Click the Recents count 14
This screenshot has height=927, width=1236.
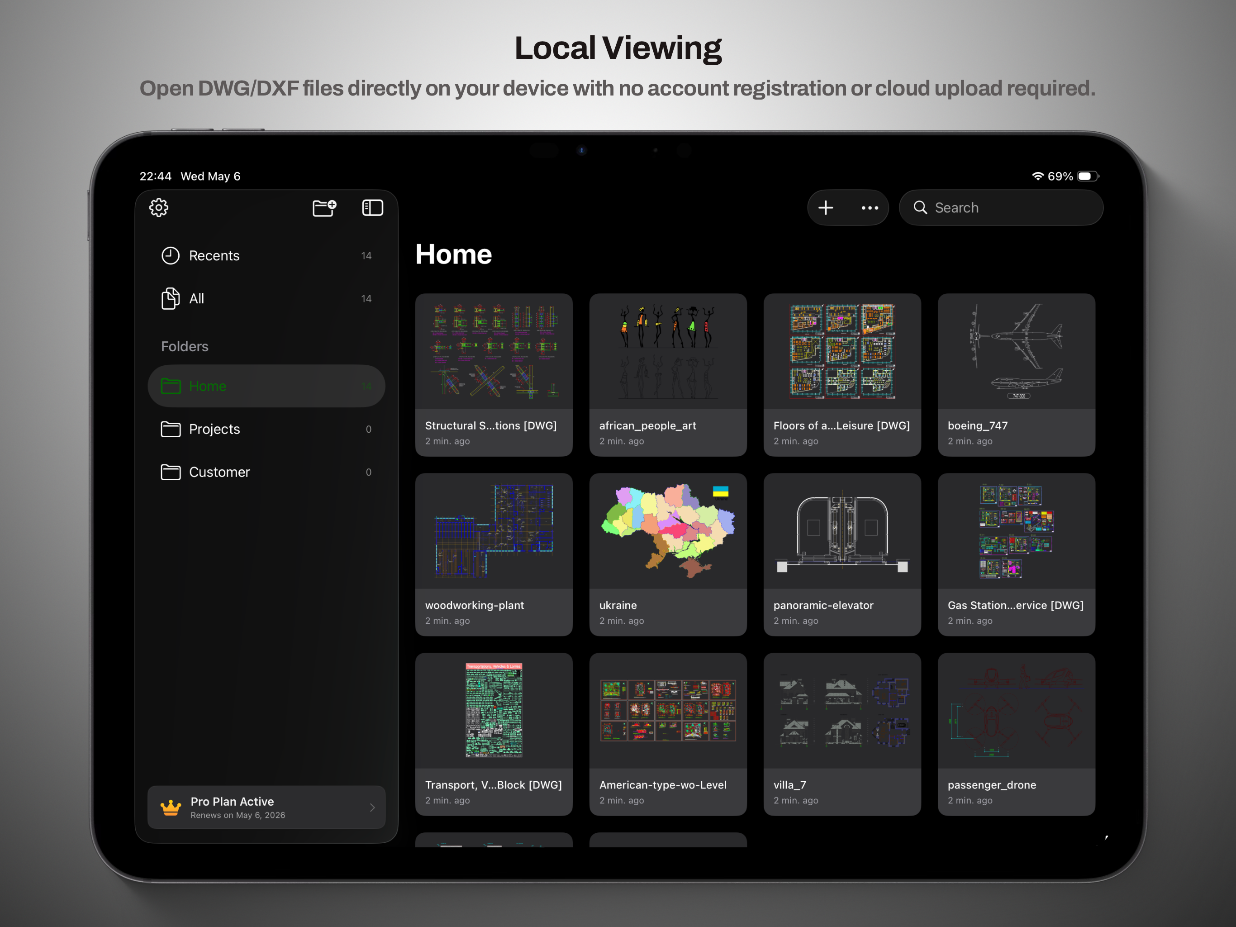[x=366, y=255]
